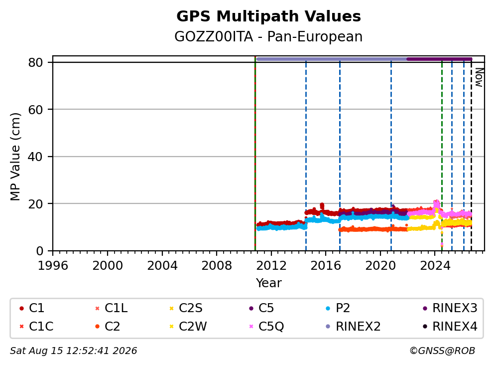Click the RINEX2 legend entry
Image resolution: width=494 pixels, height=366 pixels.
[353, 327]
